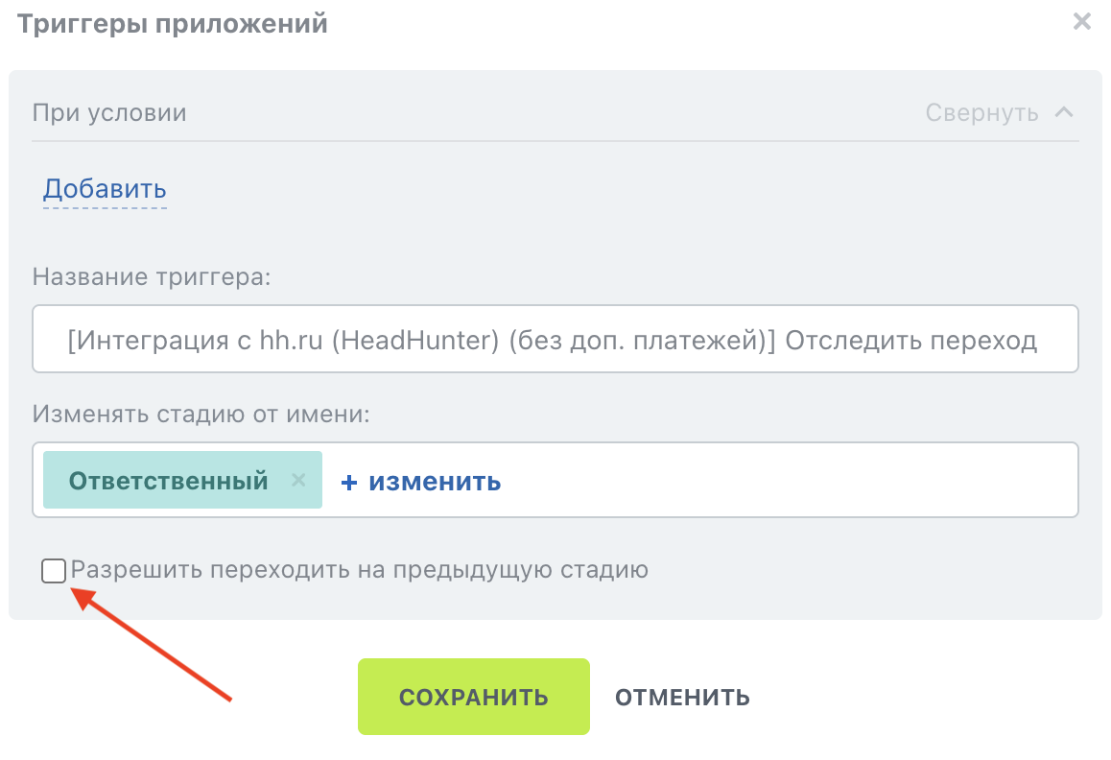Screen dimensions: 1111x760
Task: Remove the Ответственный tag with its x icon
Action: 298,480
